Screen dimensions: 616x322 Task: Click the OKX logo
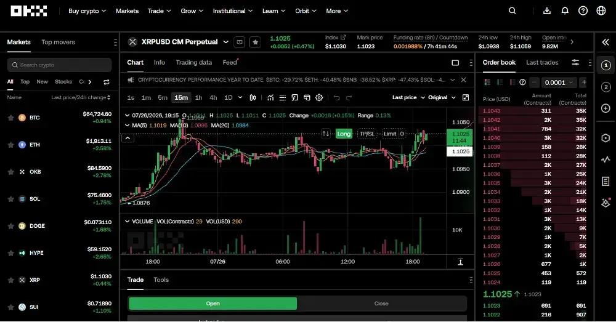[x=29, y=11]
